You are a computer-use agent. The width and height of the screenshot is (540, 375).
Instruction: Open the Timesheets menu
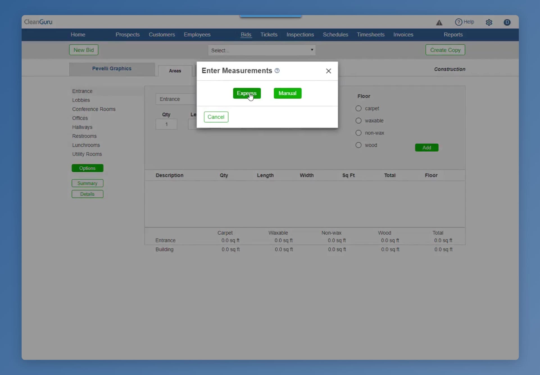(371, 35)
